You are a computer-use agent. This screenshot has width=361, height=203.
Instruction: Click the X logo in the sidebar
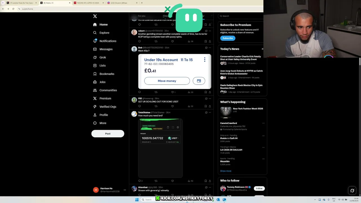tap(95, 16)
